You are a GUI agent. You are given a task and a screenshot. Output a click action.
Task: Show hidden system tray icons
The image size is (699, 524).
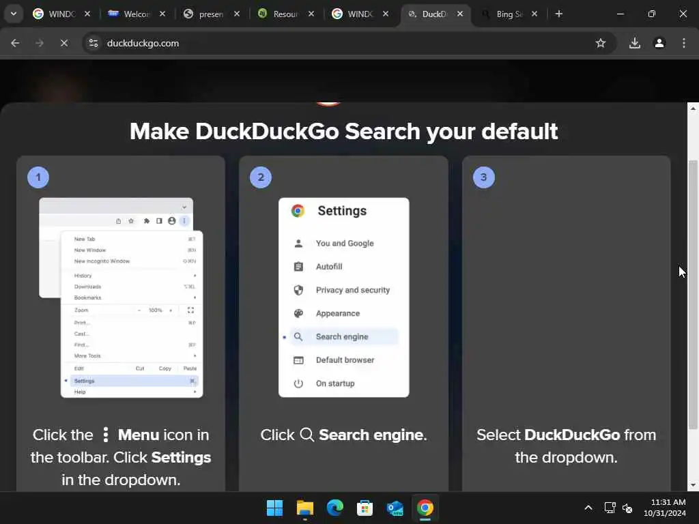588,508
